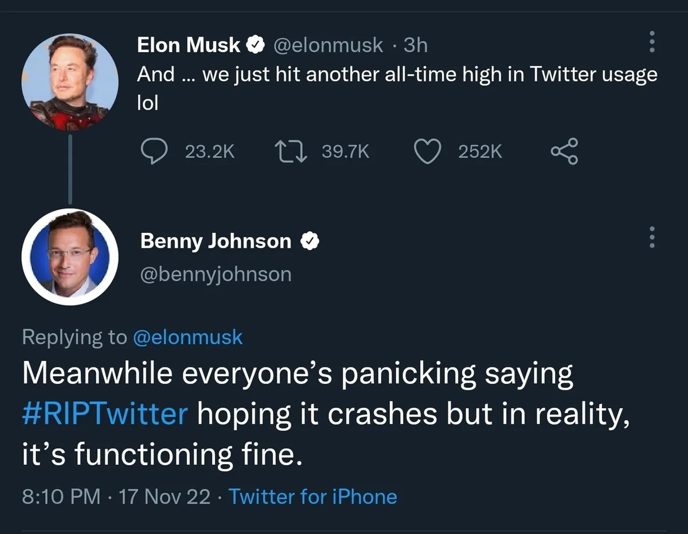
Task: Click the Benny Johnson display name
Action: [216, 241]
